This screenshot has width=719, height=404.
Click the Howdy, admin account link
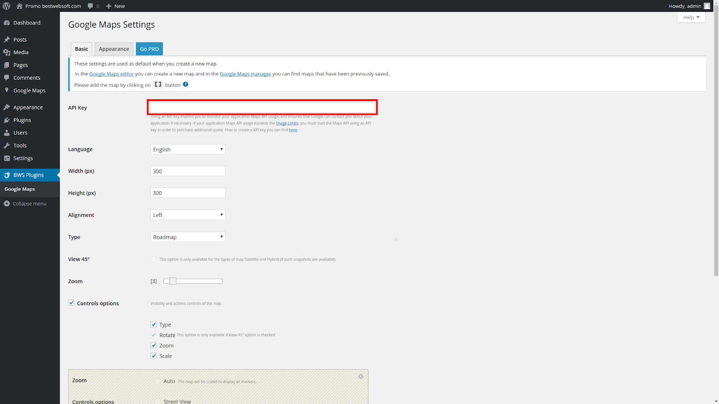click(x=689, y=6)
